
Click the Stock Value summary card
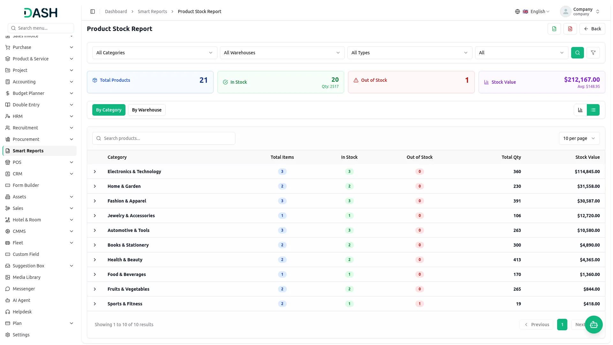click(542, 82)
